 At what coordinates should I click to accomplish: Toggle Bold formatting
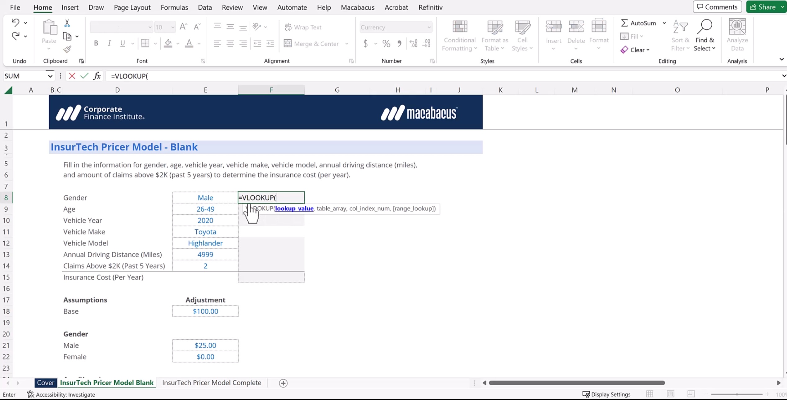[96, 43]
